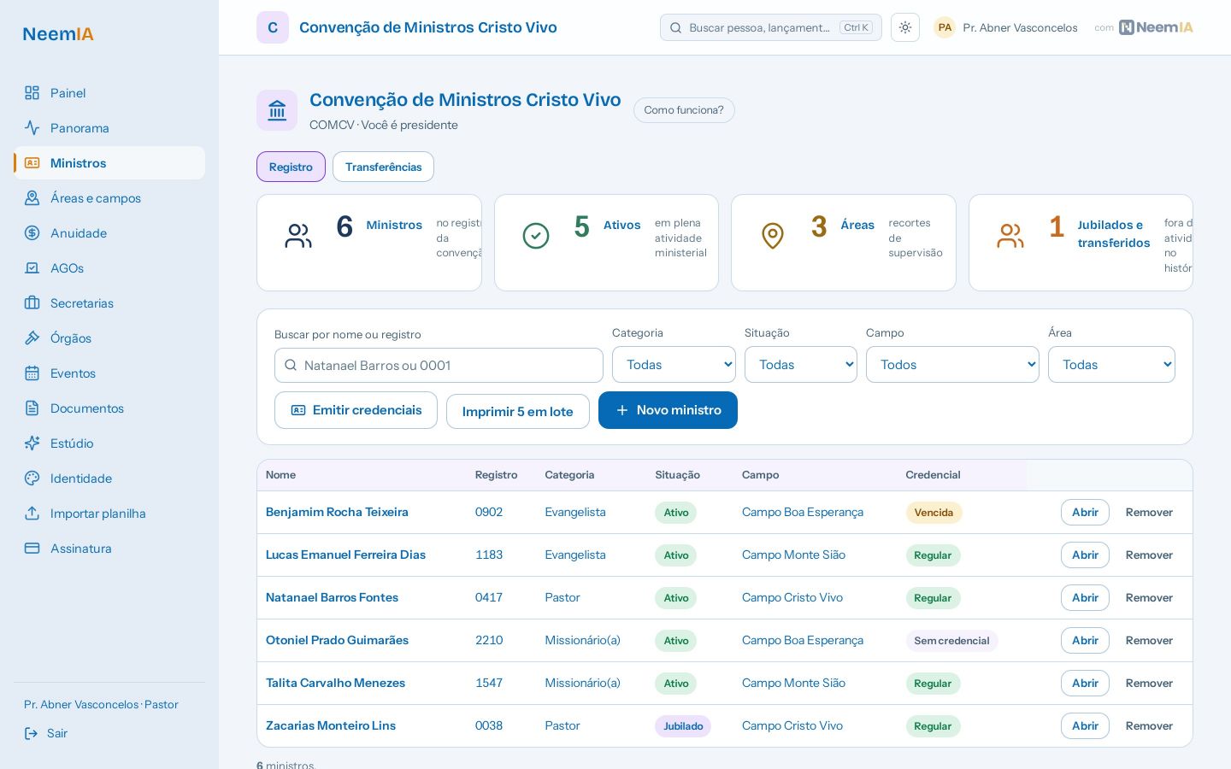This screenshot has width=1231, height=769.
Task: Click Emitir credenciais button
Action: pyautogui.click(x=356, y=410)
